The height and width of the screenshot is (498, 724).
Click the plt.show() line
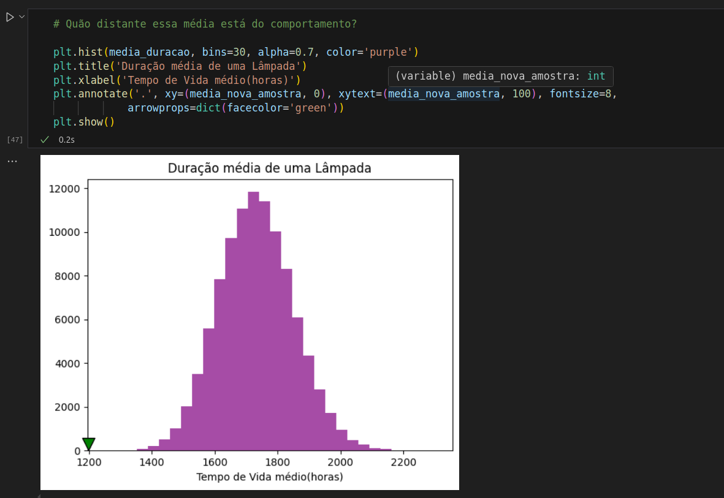coord(84,123)
